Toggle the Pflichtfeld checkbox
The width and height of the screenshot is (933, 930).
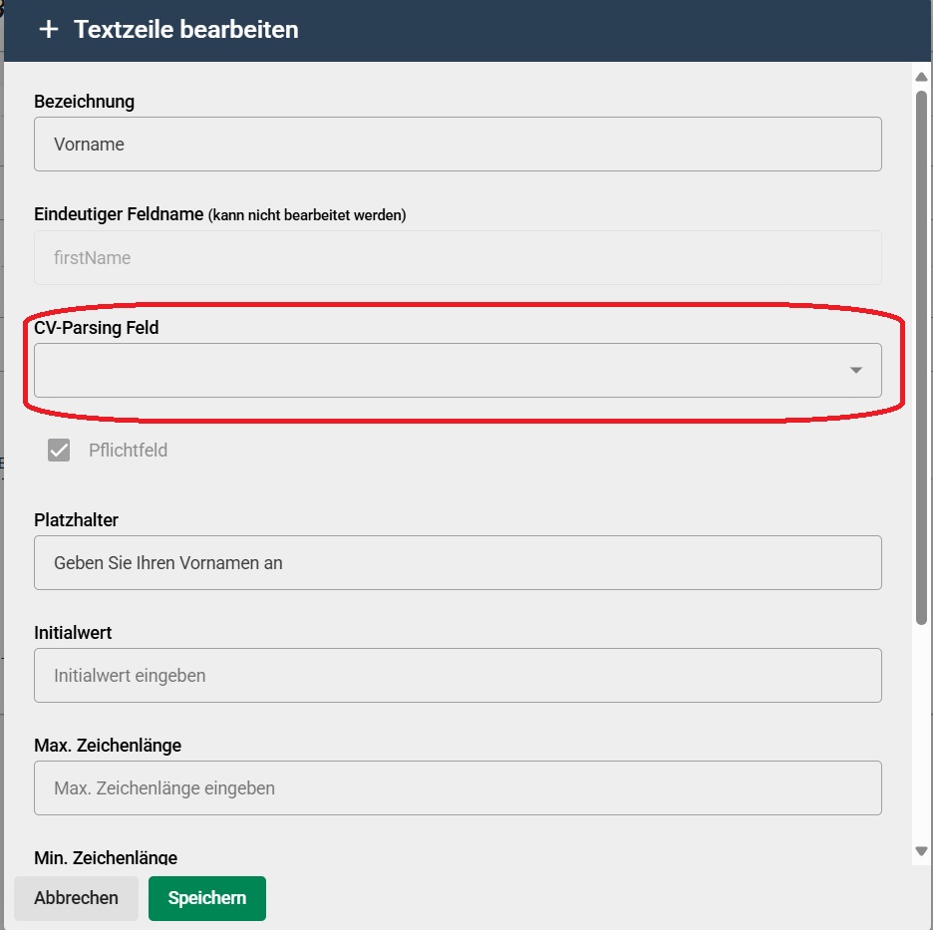[59, 451]
